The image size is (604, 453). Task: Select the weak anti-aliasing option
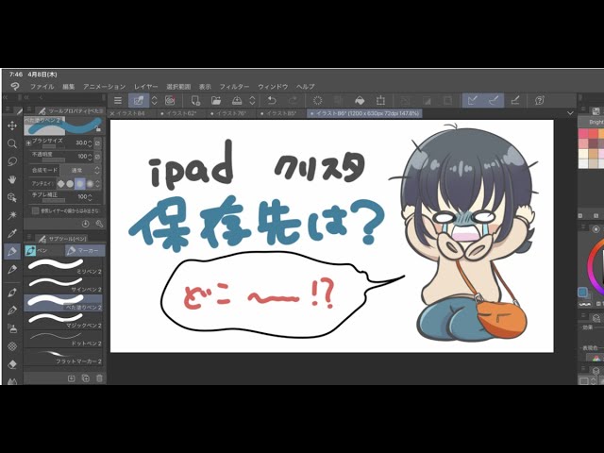[70, 184]
